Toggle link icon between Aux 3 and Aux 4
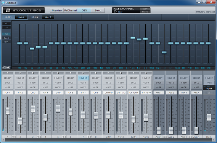 click(190, 137)
